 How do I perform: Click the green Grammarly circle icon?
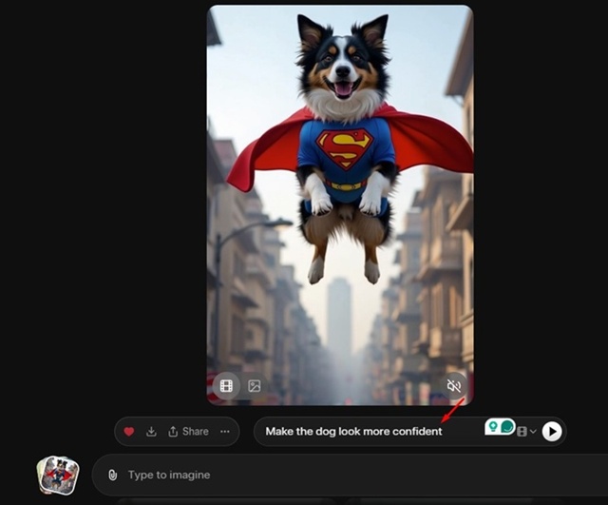click(x=507, y=426)
